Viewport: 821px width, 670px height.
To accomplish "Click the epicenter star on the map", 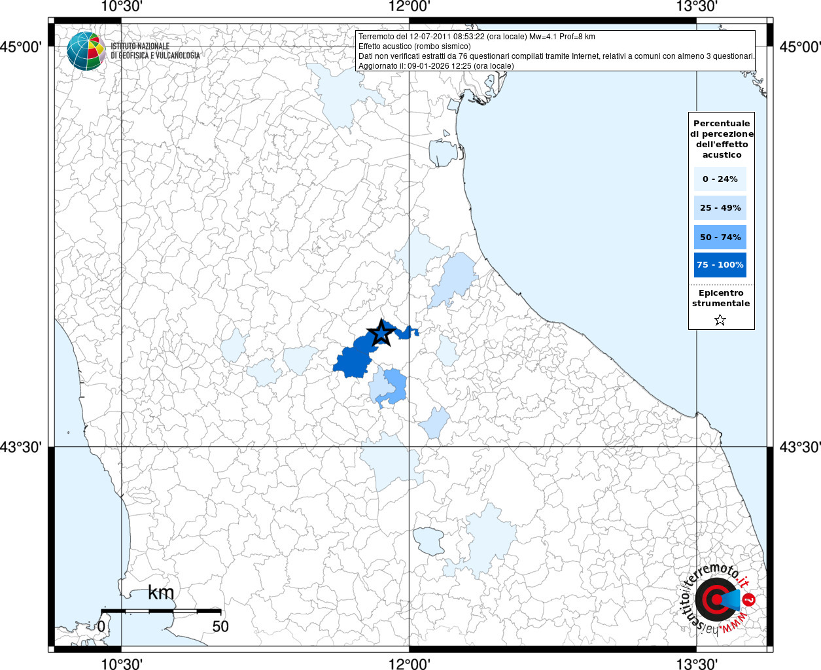I will click(381, 334).
